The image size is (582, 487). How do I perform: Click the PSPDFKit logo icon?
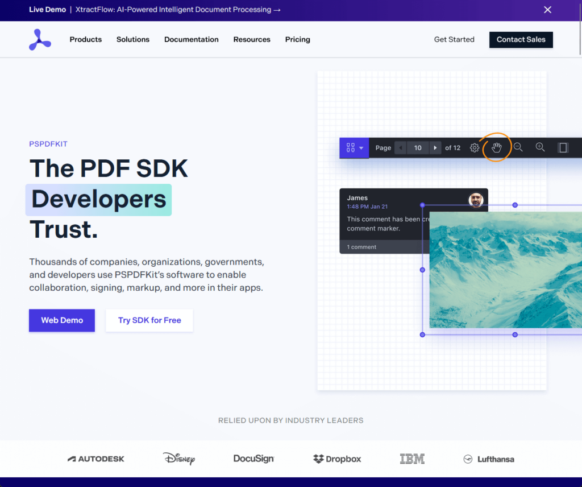click(40, 39)
